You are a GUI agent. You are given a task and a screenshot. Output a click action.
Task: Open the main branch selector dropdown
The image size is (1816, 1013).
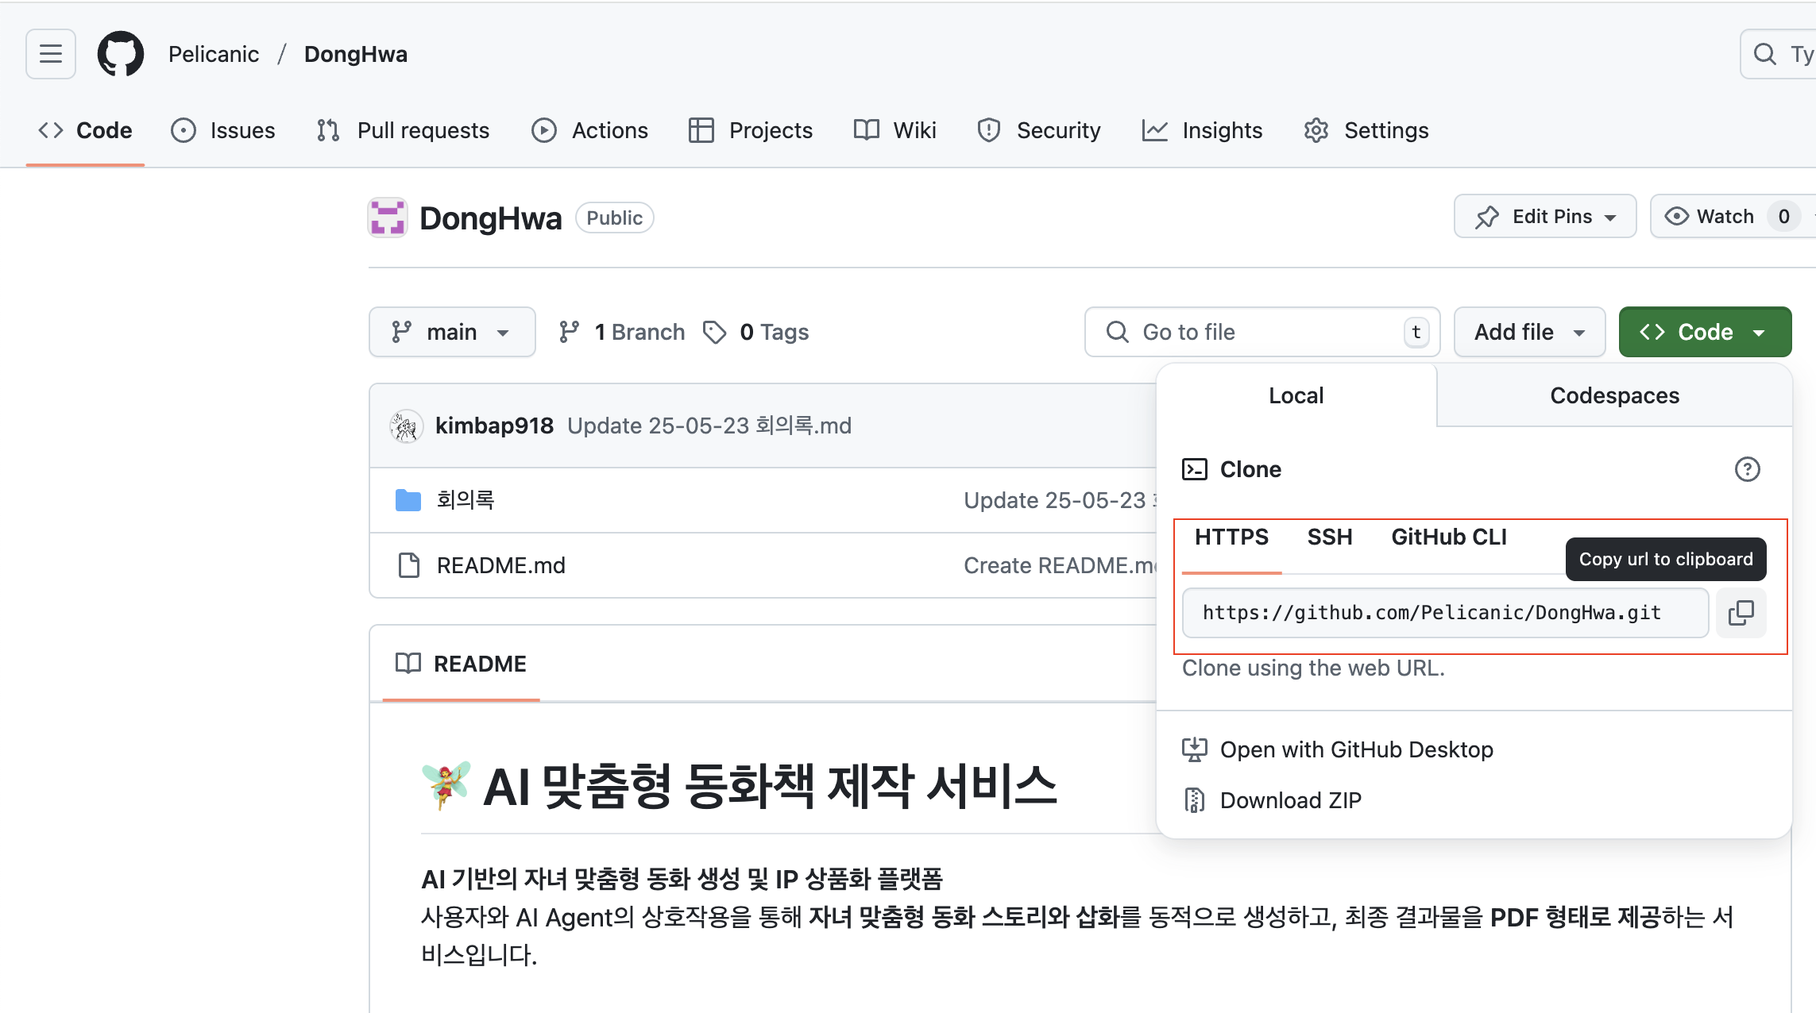[x=452, y=332]
